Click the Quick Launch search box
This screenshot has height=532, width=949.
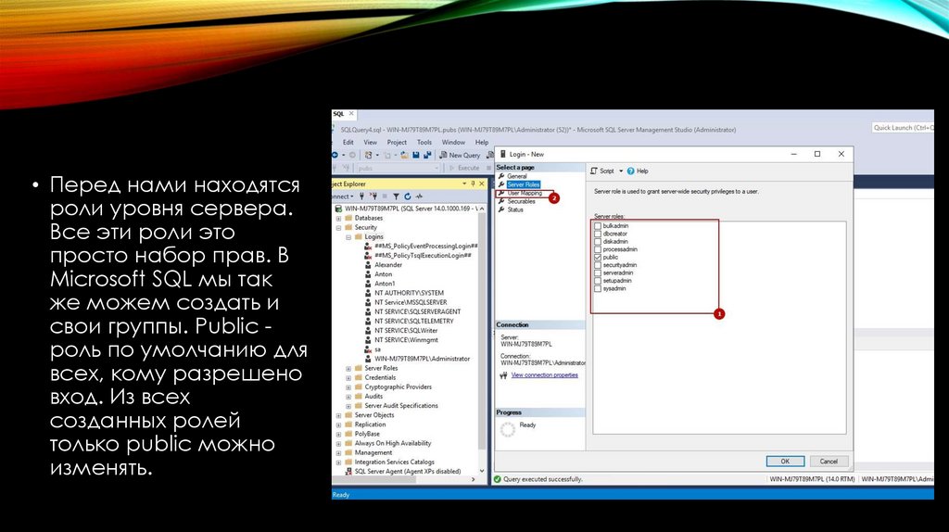903,128
